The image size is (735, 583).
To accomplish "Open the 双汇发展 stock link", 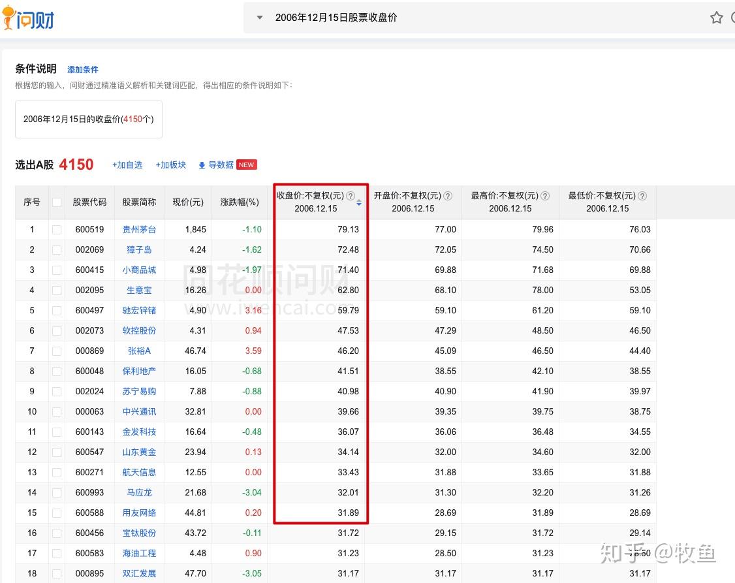I will pyautogui.click(x=139, y=573).
